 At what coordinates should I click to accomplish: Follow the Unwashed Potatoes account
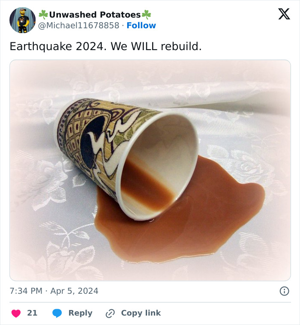(141, 26)
